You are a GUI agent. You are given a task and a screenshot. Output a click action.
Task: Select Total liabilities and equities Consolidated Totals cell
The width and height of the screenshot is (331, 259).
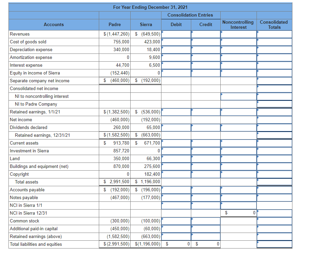[274, 244]
